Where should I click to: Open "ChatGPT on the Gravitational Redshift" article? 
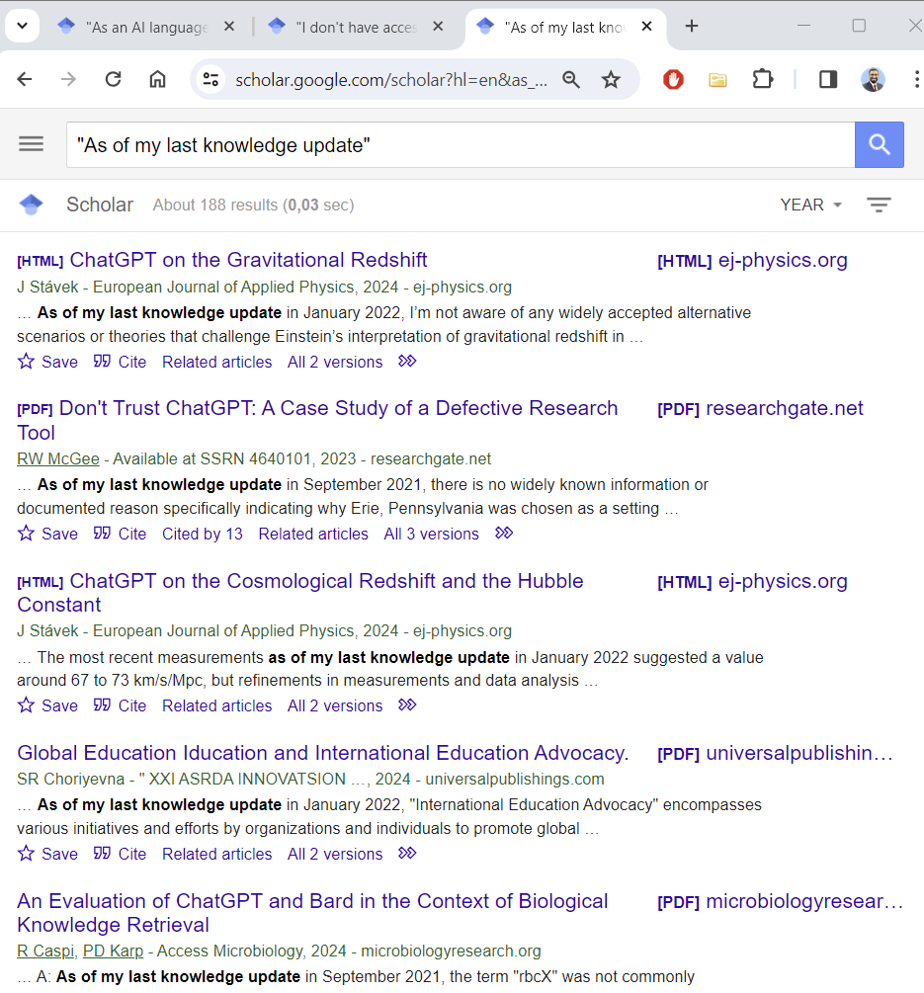click(x=248, y=260)
